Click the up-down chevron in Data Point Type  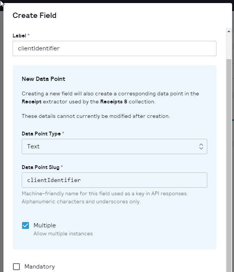pyautogui.click(x=201, y=146)
